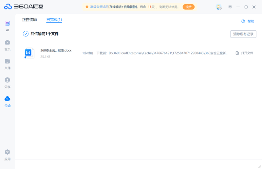Open the 文件 files section
Image resolution: width=262 pixels, height=169 pixels.
(7, 64)
